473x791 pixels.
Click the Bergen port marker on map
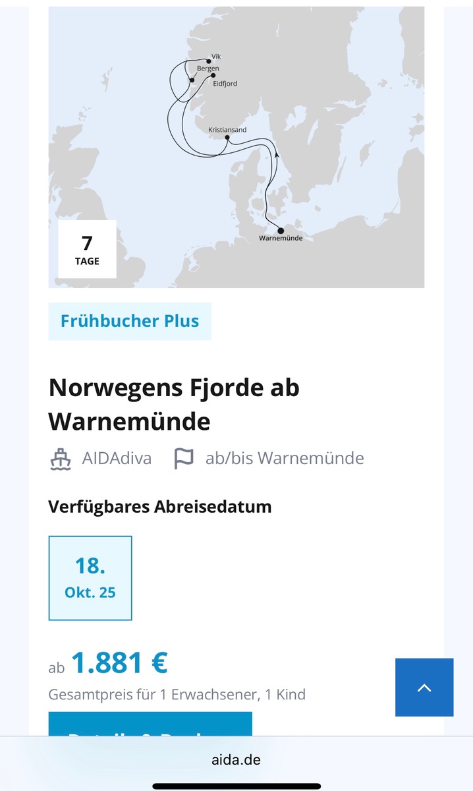click(x=192, y=80)
